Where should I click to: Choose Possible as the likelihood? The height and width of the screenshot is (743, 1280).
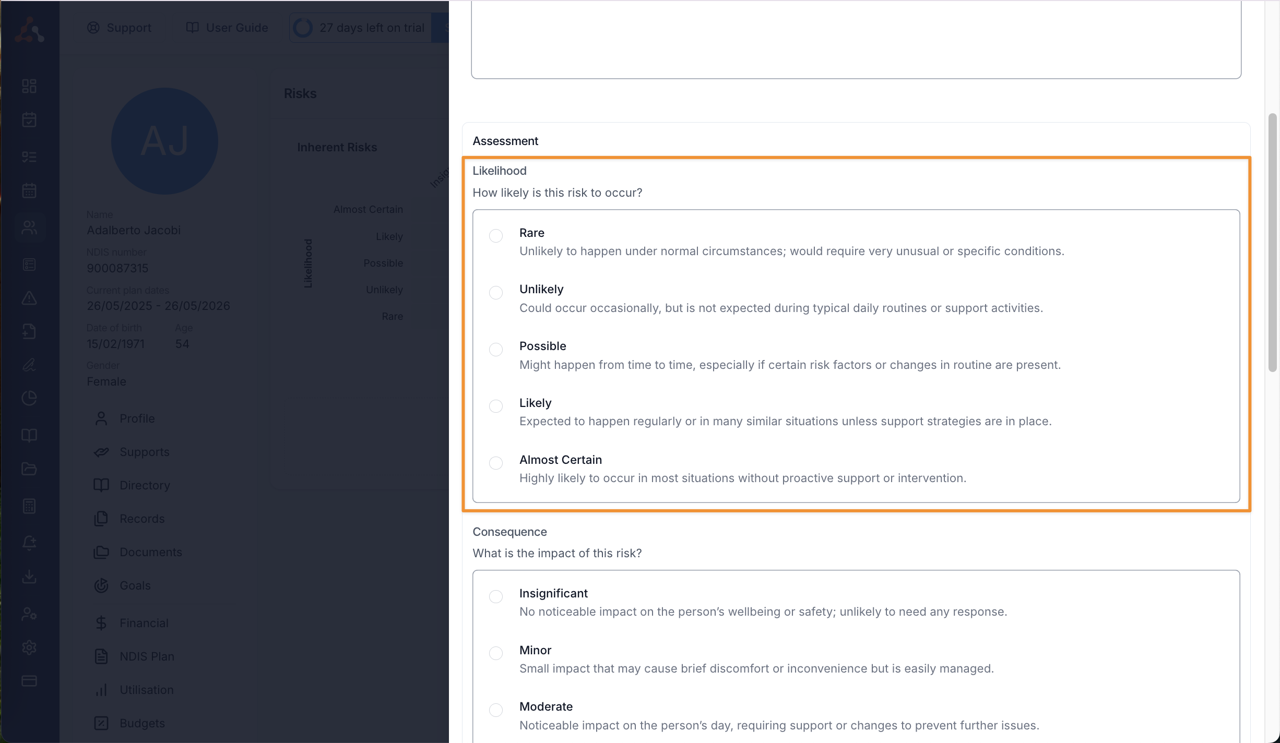[x=496, y=349]
